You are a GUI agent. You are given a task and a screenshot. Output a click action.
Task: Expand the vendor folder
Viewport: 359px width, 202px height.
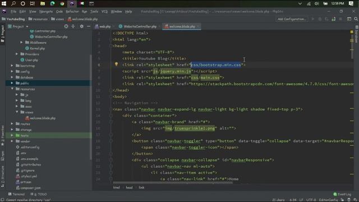(x=12, y=141)
